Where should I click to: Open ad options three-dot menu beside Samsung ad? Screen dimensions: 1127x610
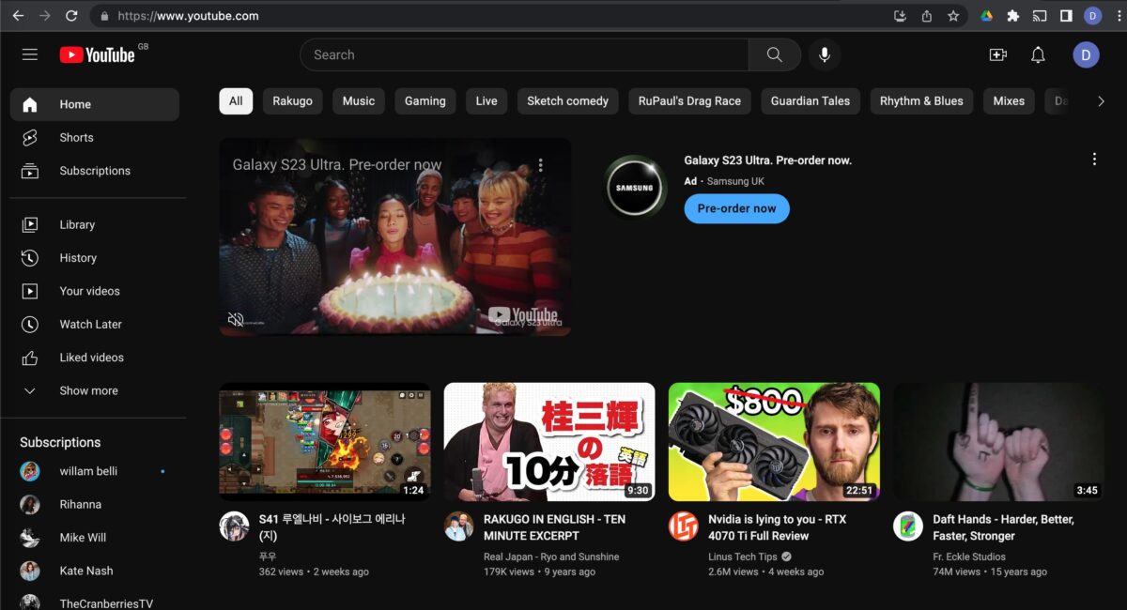(1094, 160)
